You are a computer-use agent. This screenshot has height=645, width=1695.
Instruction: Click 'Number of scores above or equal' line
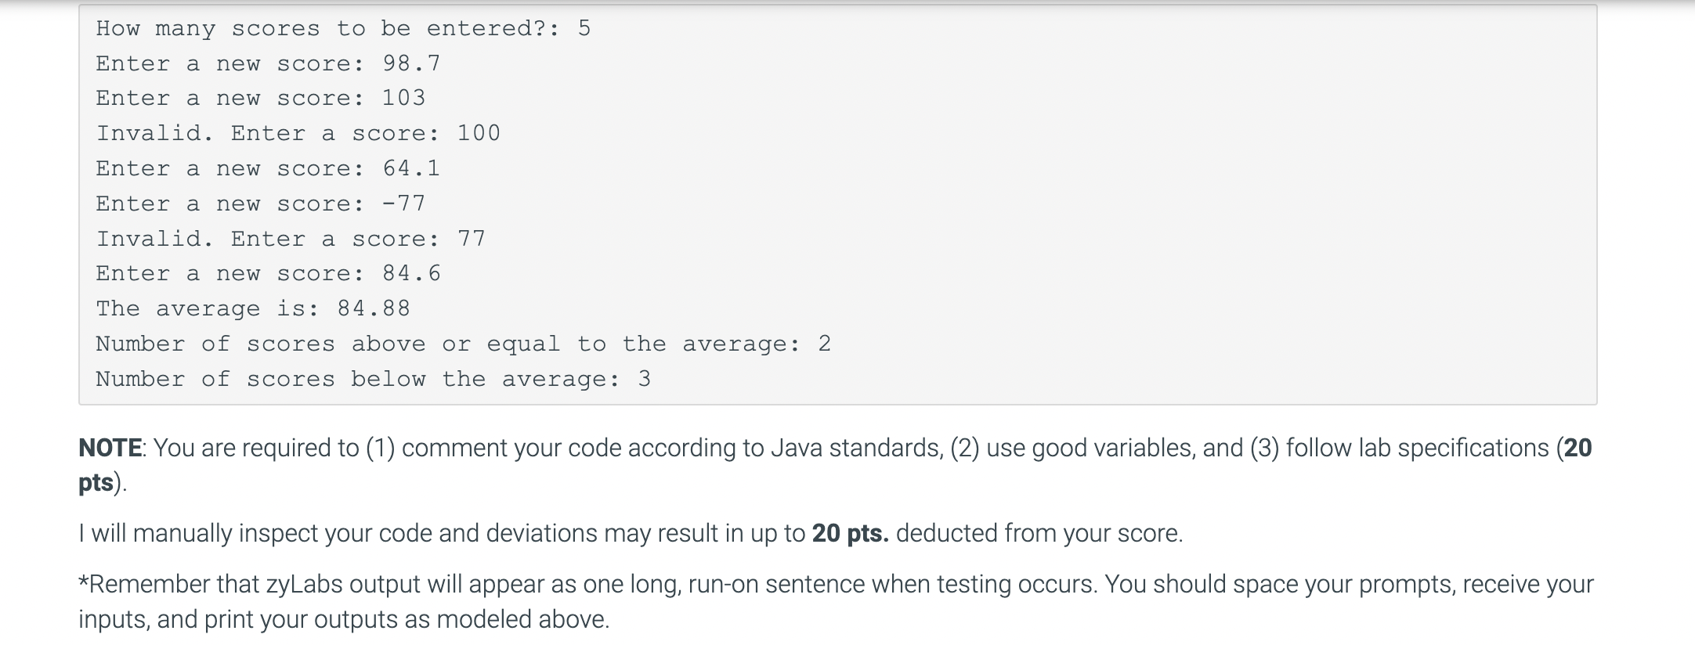click(463, 344)
